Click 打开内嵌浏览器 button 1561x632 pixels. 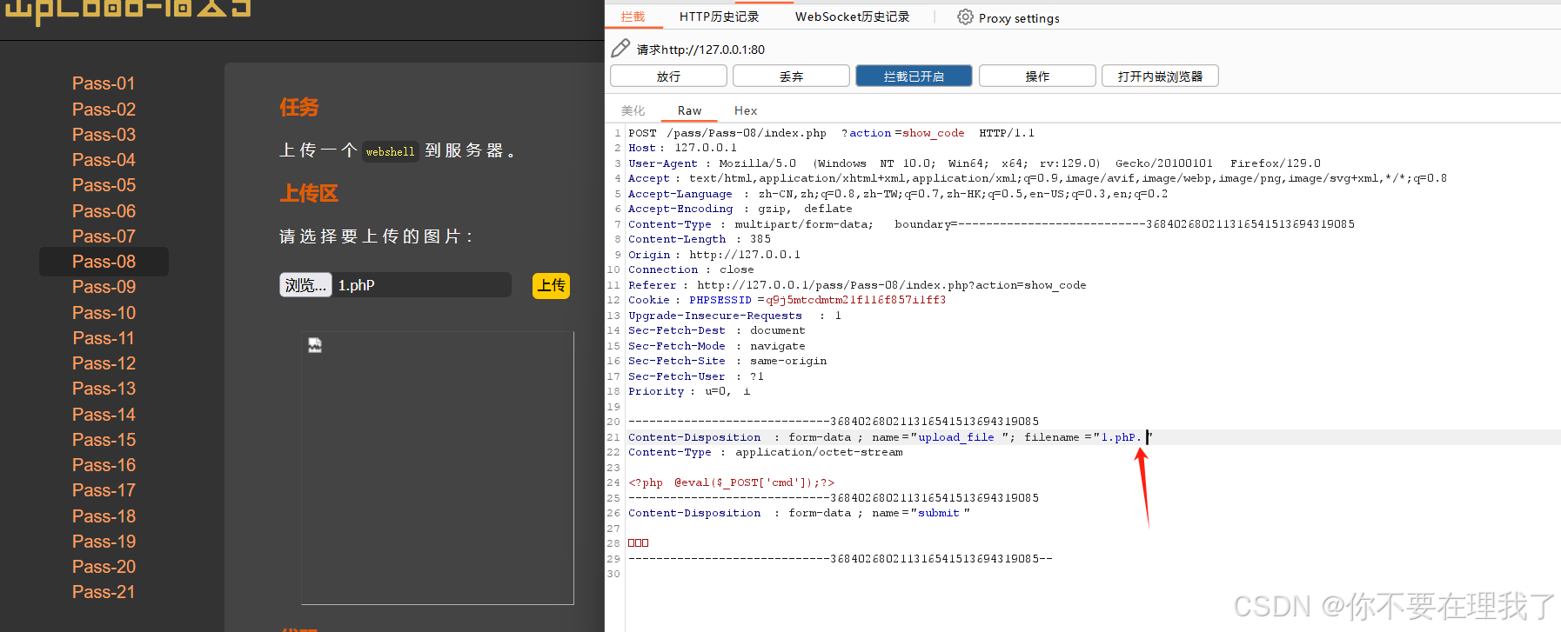(x=1160, y=77)
